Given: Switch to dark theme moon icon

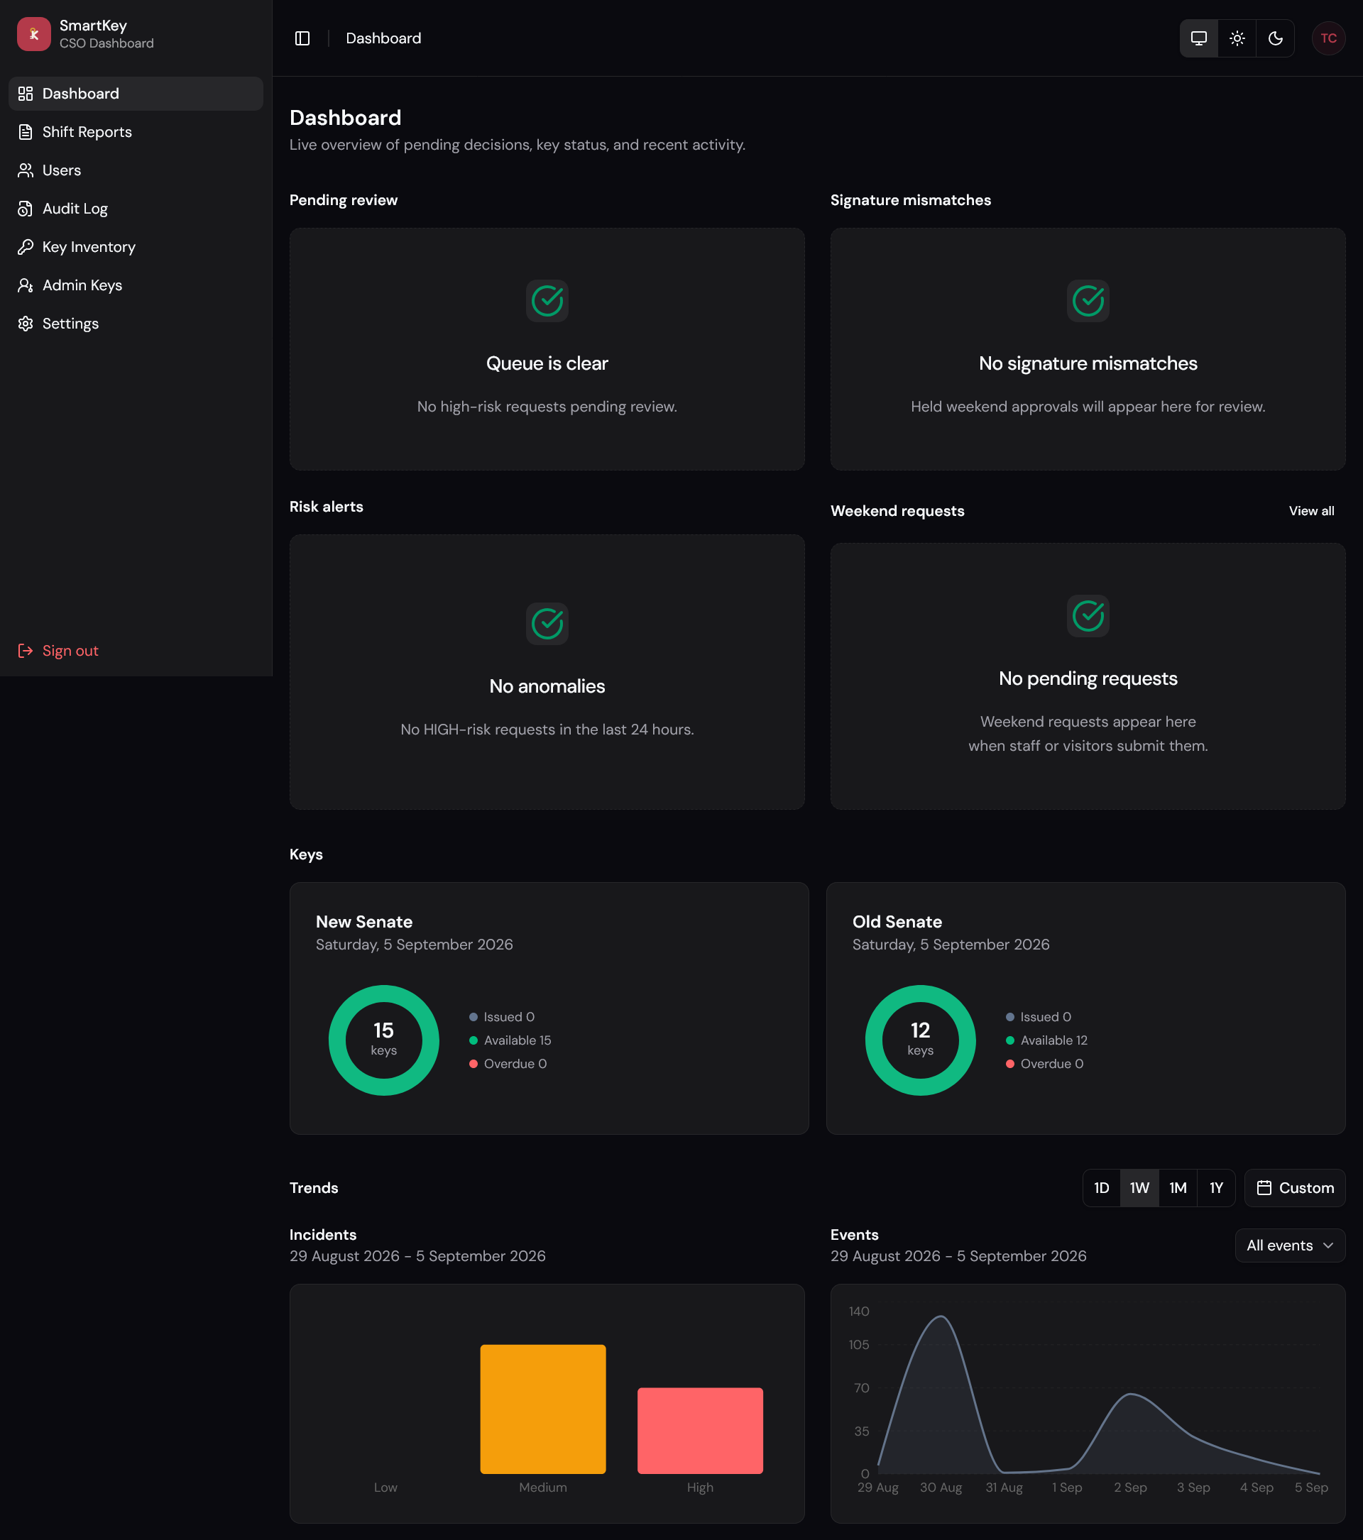Looking at the screenshot, I should click(x=1276, y=38).
